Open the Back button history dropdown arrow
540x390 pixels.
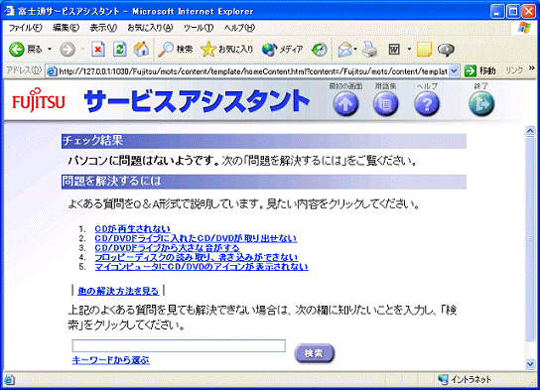click(x=50, y=50)
